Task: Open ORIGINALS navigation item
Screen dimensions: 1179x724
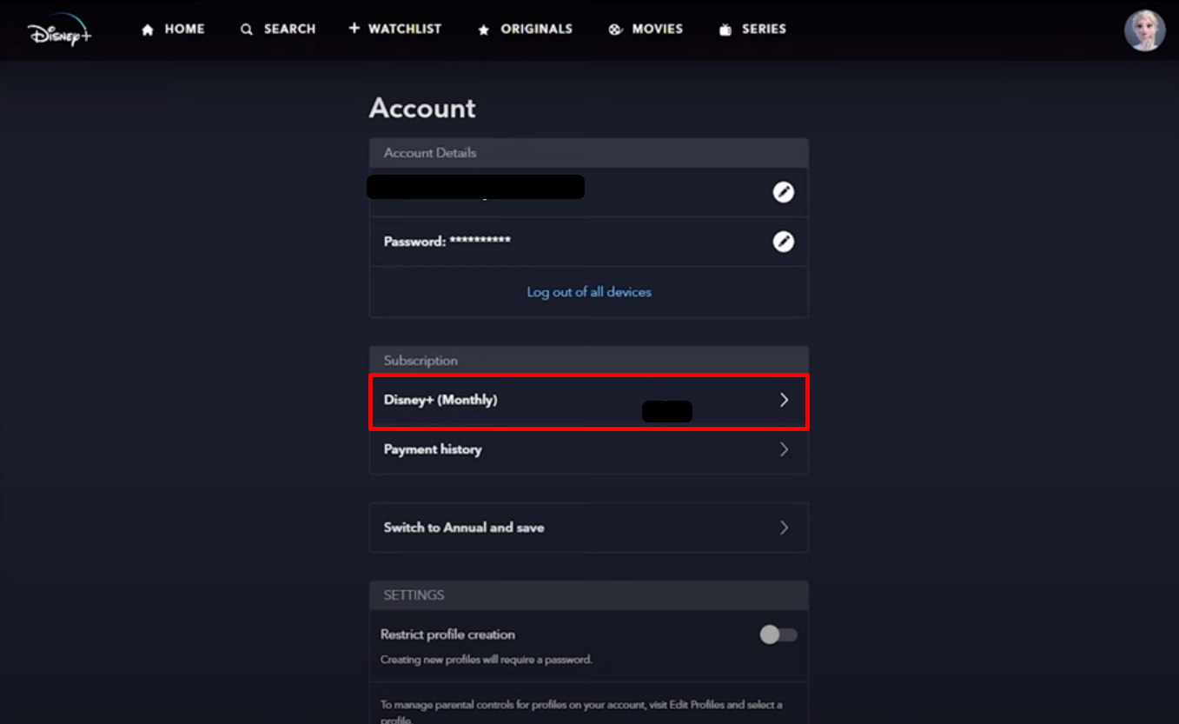Action: pos(536,29)
